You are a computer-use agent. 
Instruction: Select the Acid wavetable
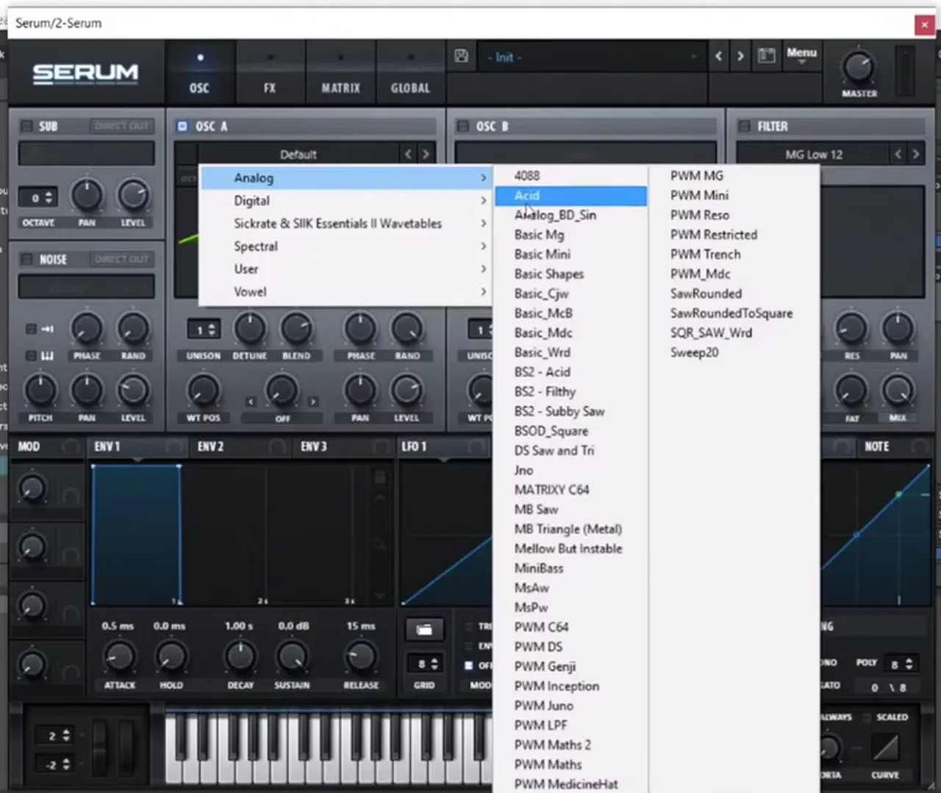point(570,196)
